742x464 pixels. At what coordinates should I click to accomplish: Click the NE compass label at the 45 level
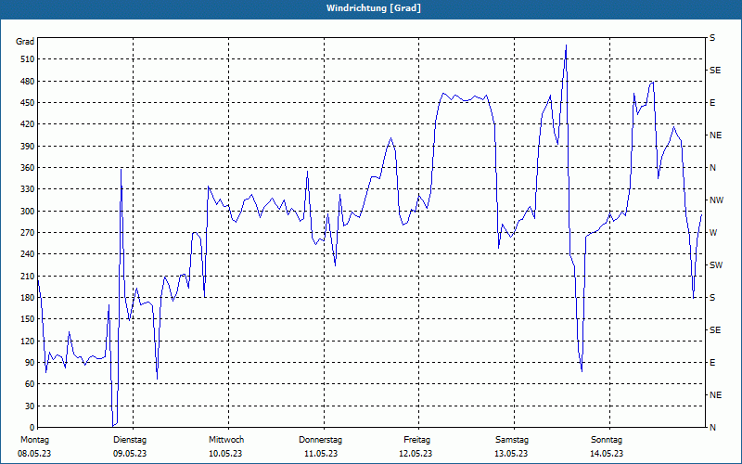(716, 395)
